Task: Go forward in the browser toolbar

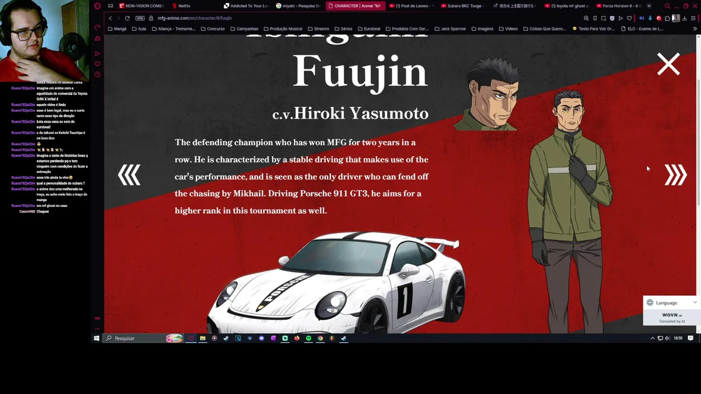Action: tap(118, 18)
